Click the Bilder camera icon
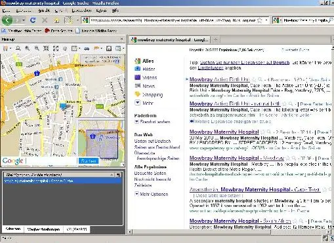Screen dimensions: 334x243 138,69
